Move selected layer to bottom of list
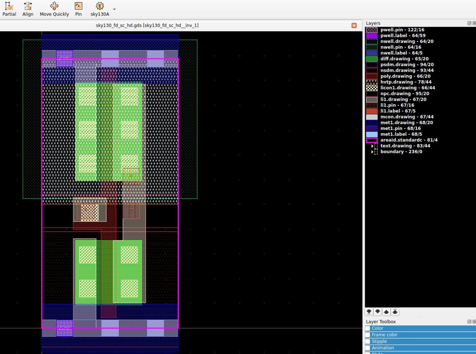Viewport: 476px width, 354px height. point(369,312)
